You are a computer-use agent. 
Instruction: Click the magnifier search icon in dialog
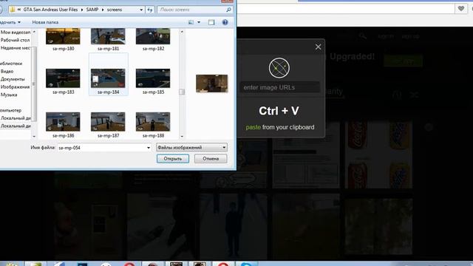tap(228, 10)
